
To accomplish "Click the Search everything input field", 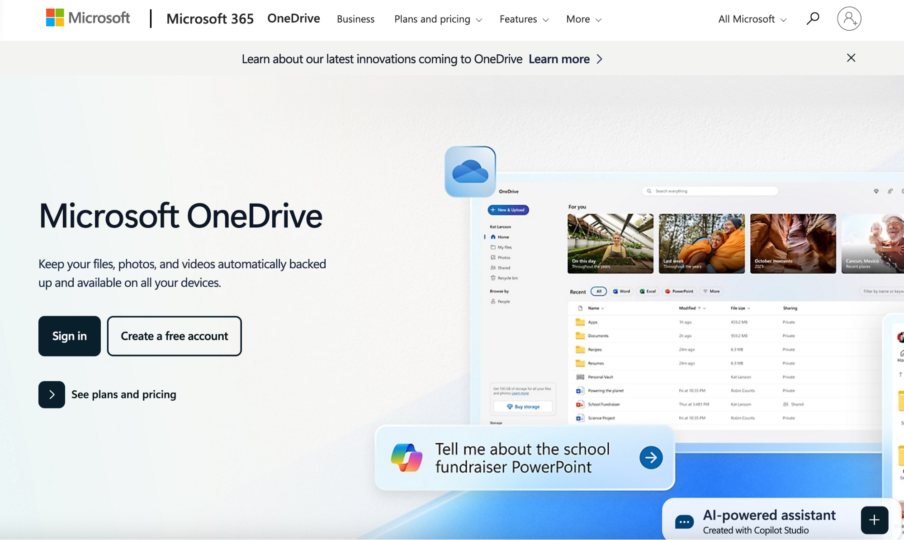I will pyautogui.click(x=709, y=190).
